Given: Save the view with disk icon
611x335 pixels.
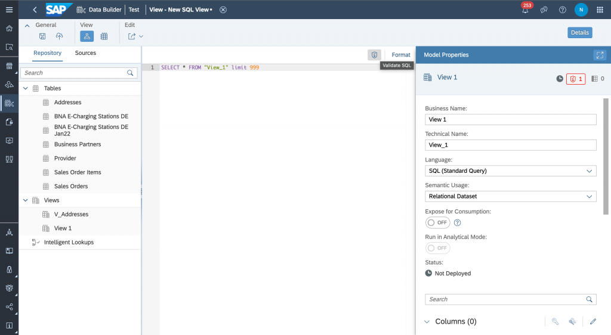Looking at the screenshot, I should (42, 36).
